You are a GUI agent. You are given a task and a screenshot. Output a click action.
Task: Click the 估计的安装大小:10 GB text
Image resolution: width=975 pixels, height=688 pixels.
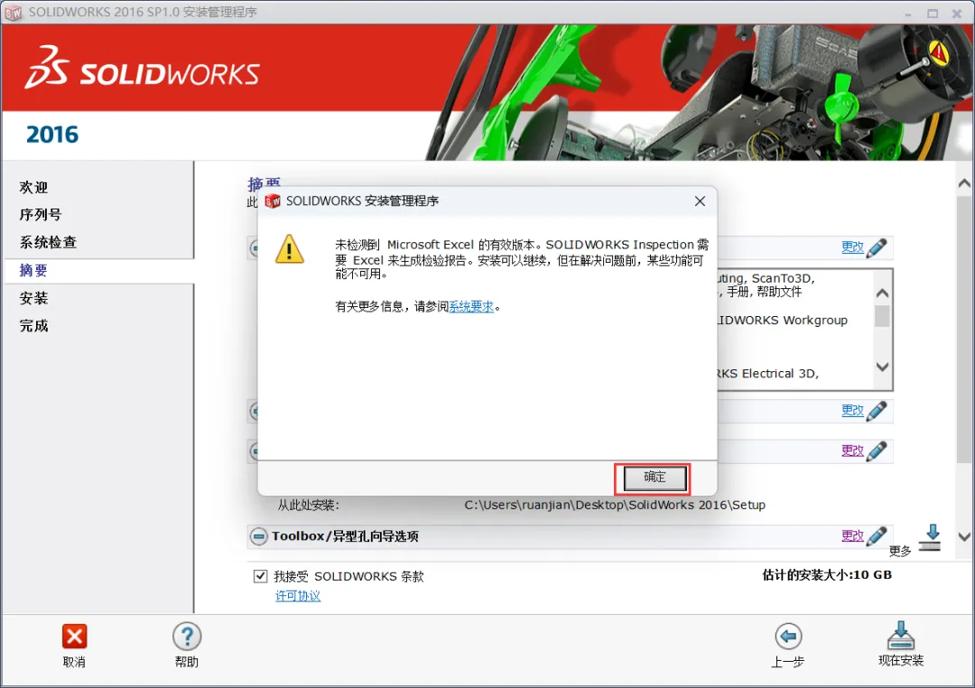827,575
